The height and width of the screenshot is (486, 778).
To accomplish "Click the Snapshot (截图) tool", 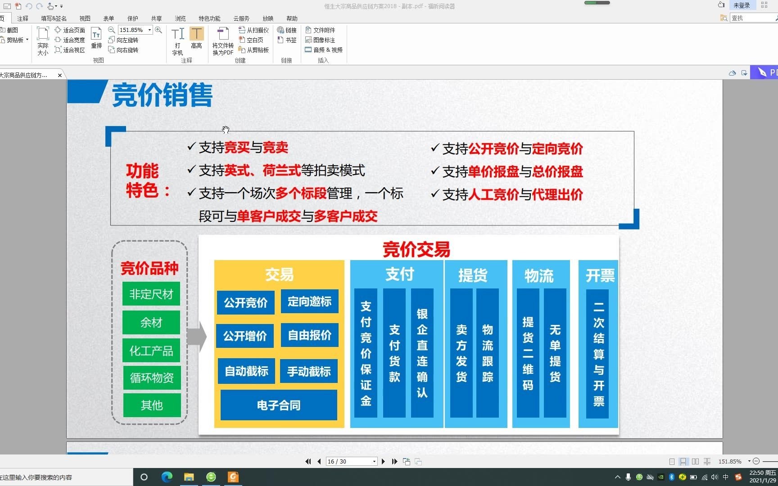I will [x=9, y=30].
